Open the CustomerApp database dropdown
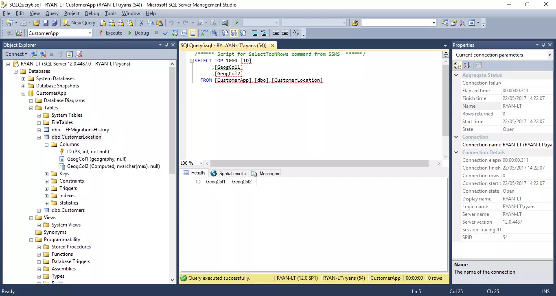Viewport: 556px width, 296px height. click(90, 33)
